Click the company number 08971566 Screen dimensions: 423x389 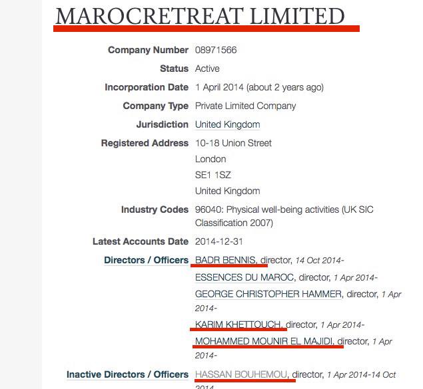pos(216,50)
